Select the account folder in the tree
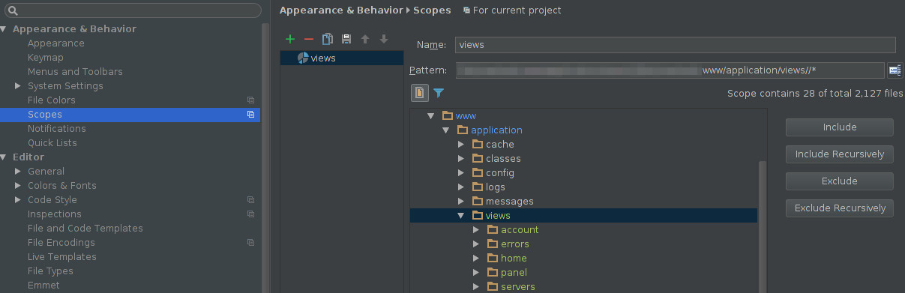 point(520,229)
